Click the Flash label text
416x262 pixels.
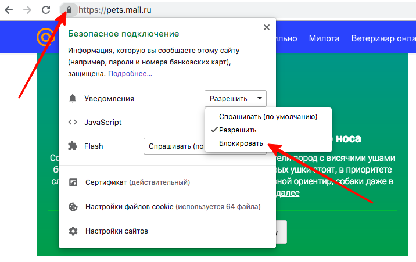(x=94, y=146)
